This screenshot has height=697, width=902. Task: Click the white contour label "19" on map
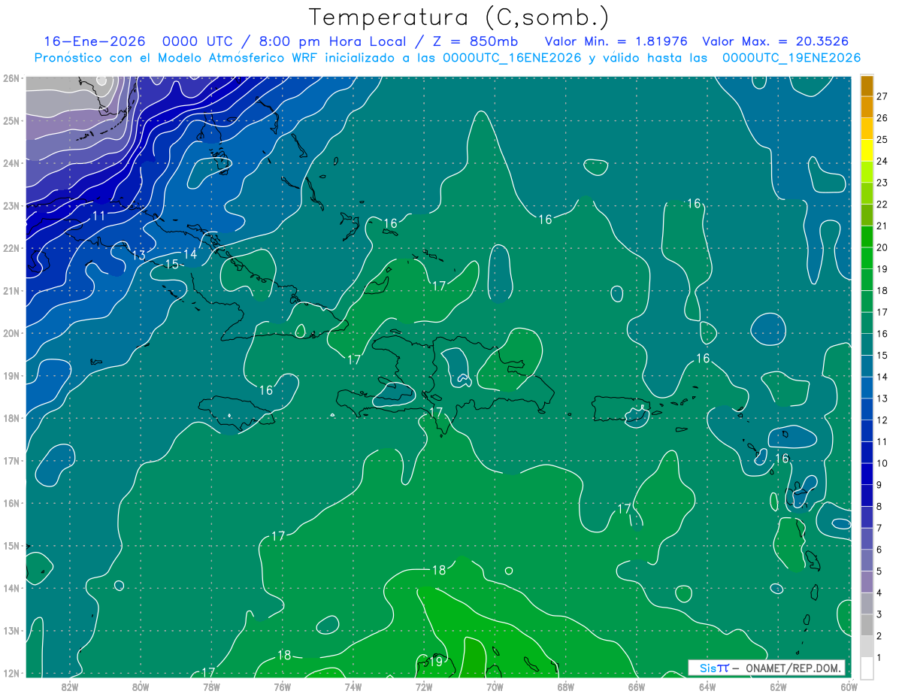(435, 662)
